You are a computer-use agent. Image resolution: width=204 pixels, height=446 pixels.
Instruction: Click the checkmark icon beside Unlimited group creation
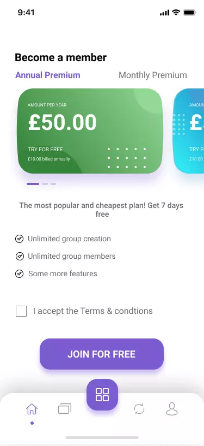click(x=19, y=239)
